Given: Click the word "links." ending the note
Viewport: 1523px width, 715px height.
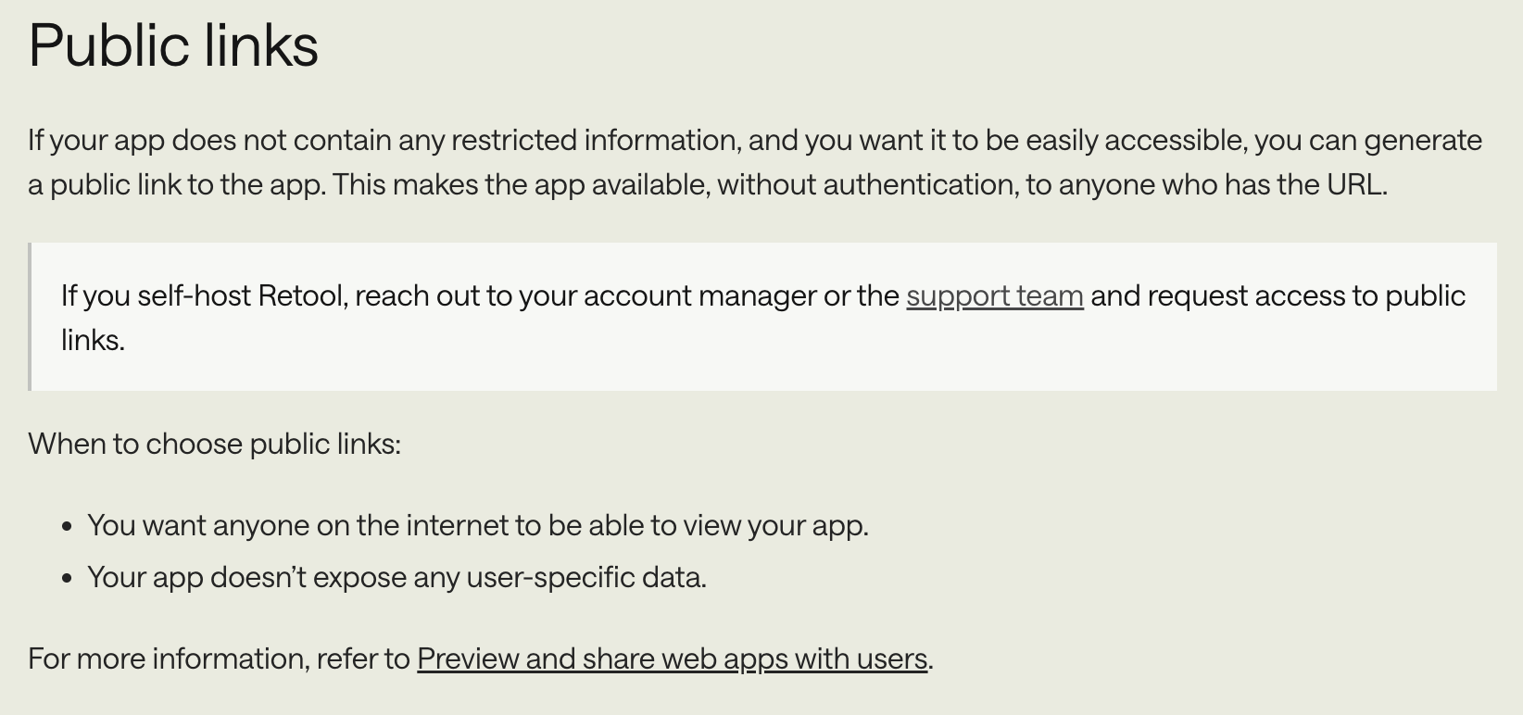Looking at the screenshot, I should (93, 341).
